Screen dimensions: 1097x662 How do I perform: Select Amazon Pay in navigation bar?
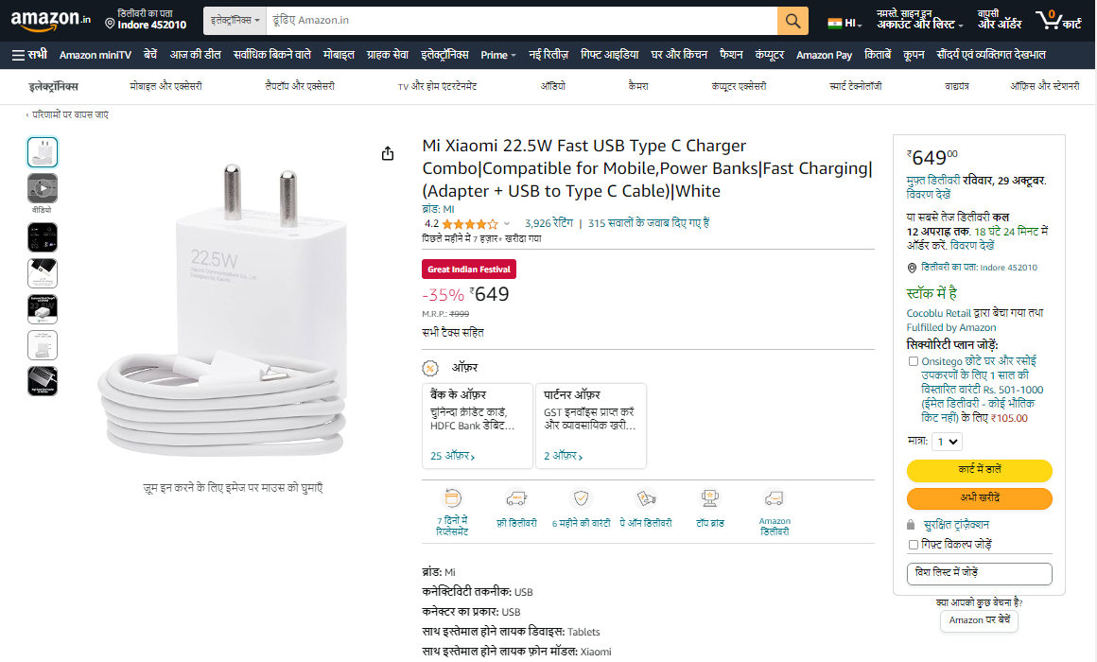[824, 55]
